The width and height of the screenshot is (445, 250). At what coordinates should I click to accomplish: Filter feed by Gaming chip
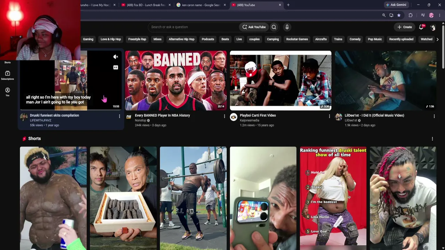coord(88,39)
